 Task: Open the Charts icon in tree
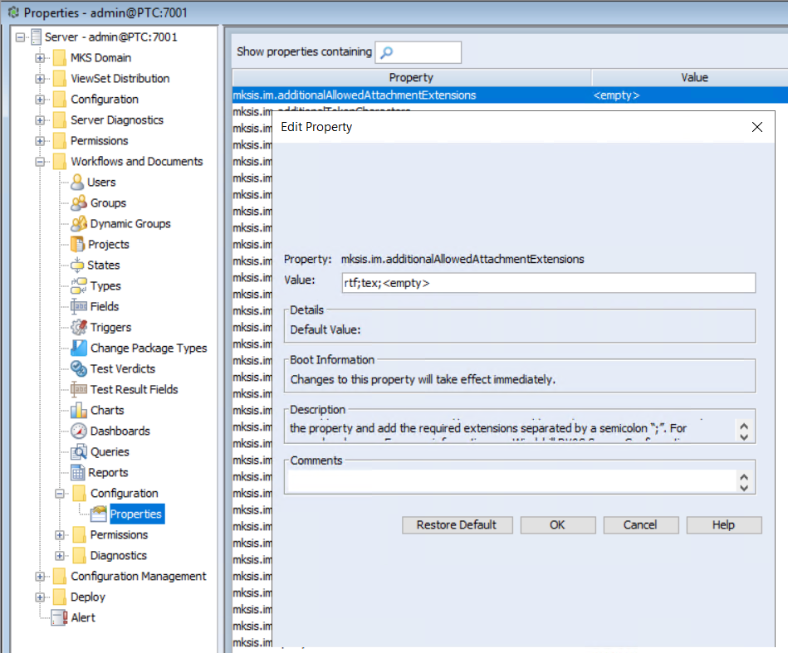click(79, 411)
